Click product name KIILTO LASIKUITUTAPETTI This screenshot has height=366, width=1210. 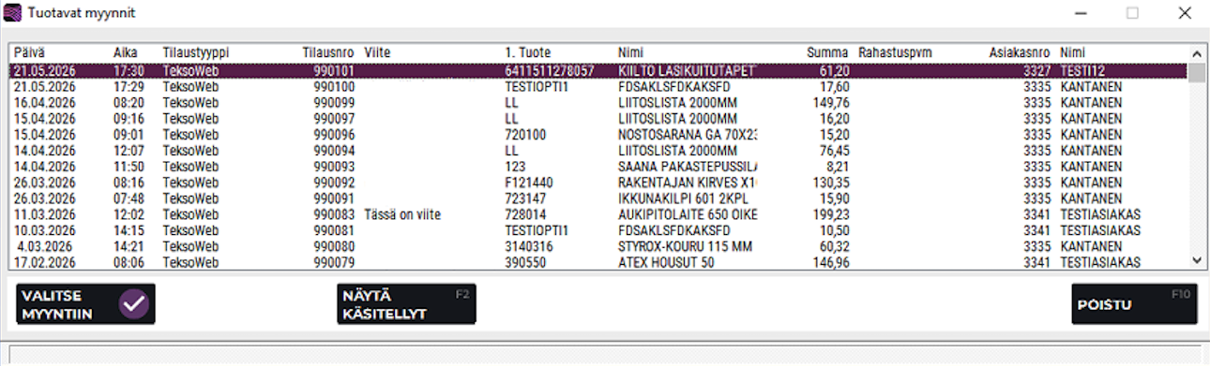click(x=688, y=70)
